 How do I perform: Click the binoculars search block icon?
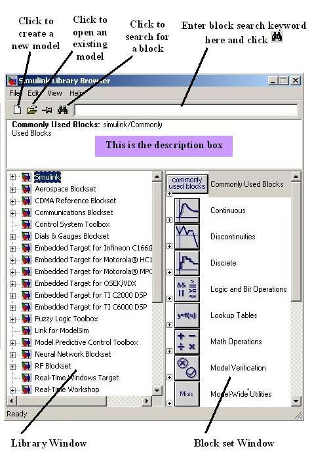coord(63,110)
